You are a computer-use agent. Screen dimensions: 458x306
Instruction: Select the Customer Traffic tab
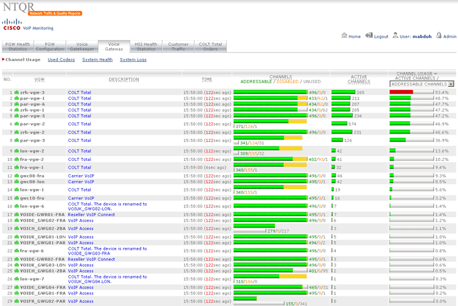pyautogui.click(x=179, y=47)
